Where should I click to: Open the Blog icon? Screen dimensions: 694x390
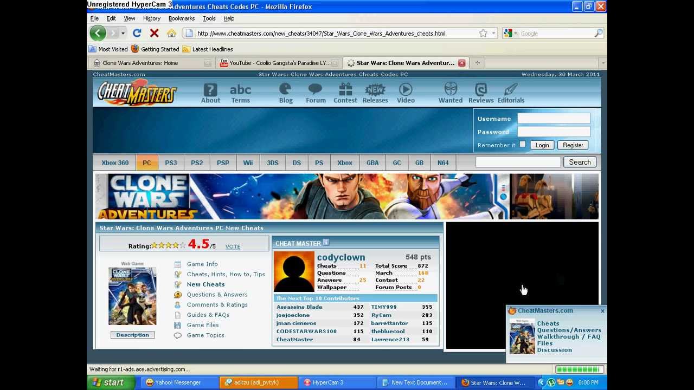click(x=286, y=93)
